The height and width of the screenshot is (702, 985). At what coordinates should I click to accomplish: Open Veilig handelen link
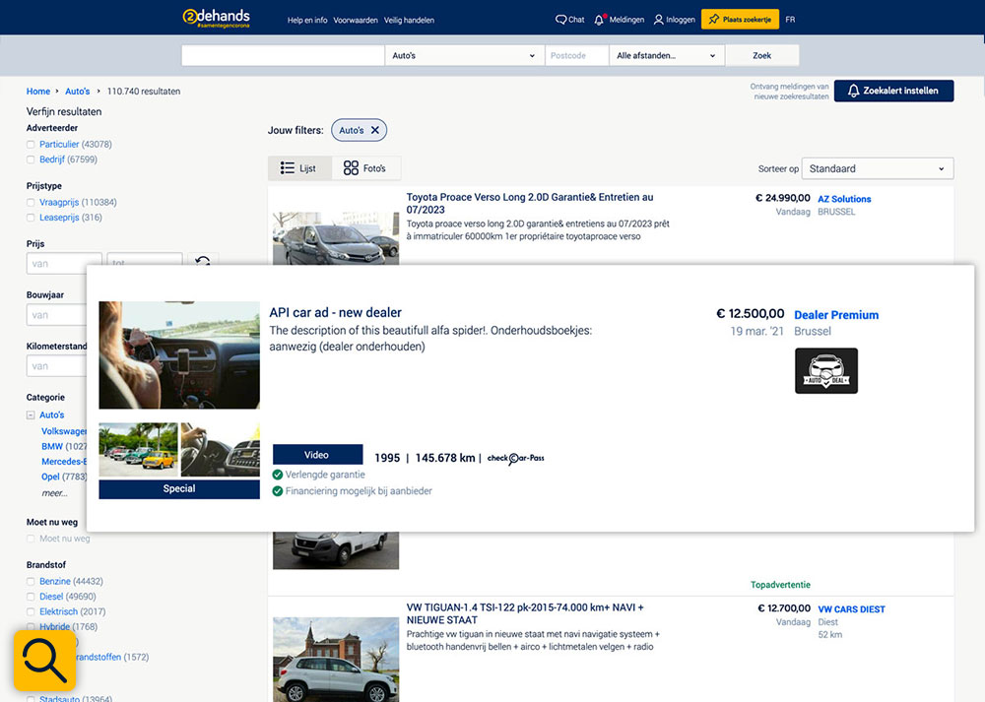click(x=409, y=20)
